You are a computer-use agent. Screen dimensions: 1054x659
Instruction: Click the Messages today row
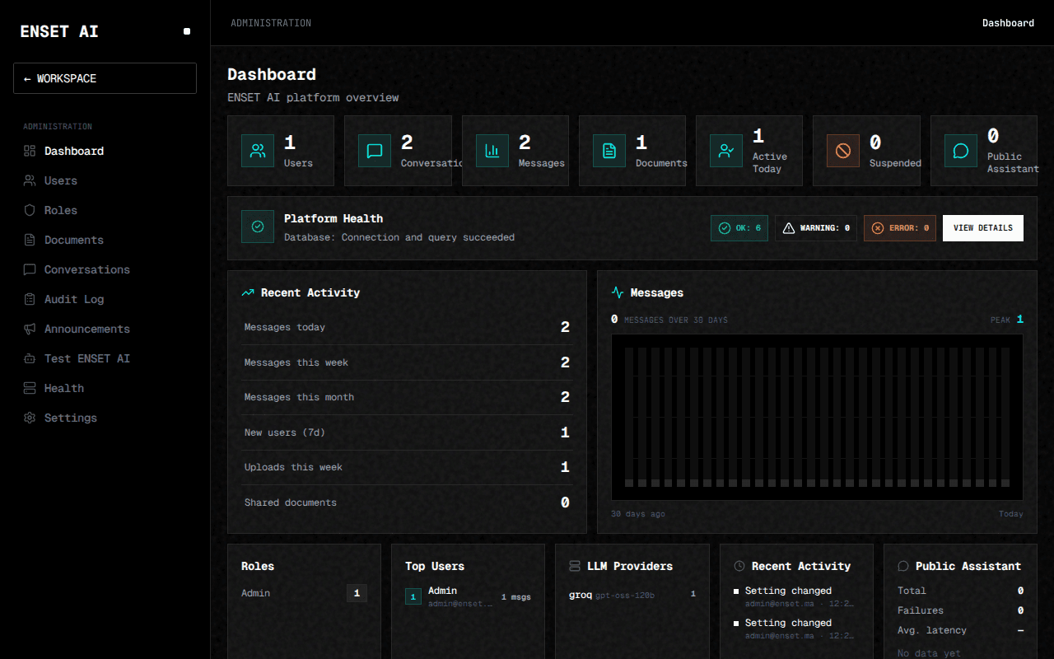pos(407,327)
